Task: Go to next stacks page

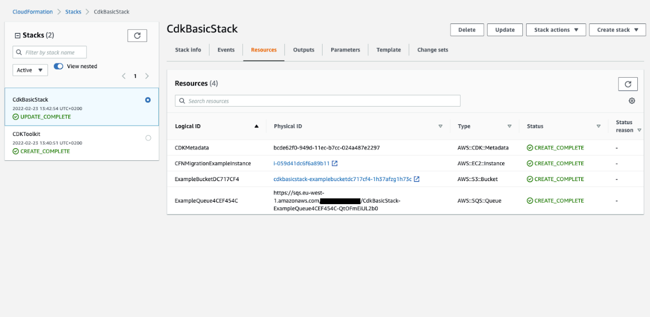Action: [x=147, y=76]
